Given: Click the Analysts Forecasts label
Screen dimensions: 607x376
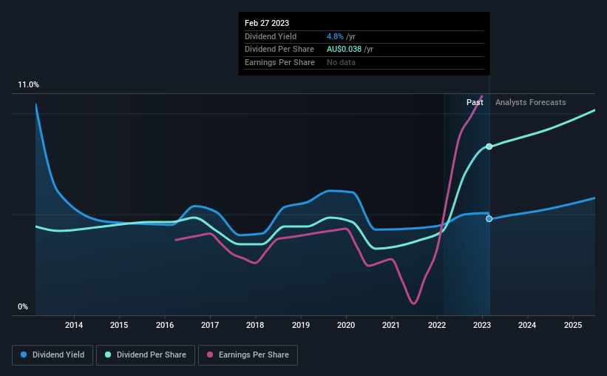Looking at the screenshot, I should click(x=530, y=102).
